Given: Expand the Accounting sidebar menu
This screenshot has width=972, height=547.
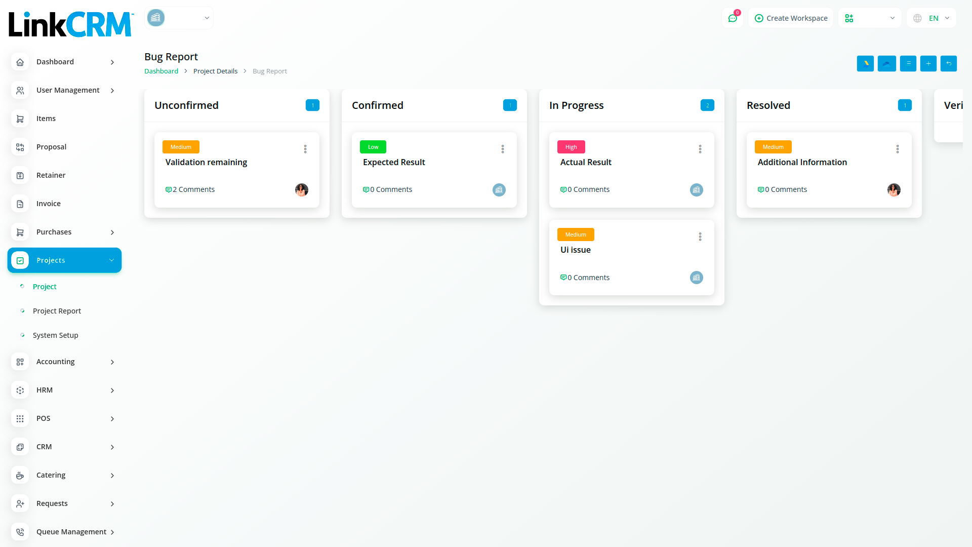Looking at the screenshot, I should pyautogui.click(x=64, y=362).
